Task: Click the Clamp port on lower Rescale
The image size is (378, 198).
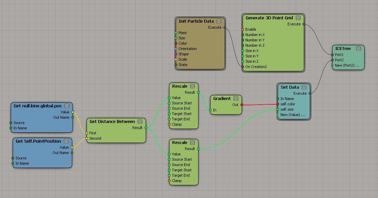Action: (169, 181)
